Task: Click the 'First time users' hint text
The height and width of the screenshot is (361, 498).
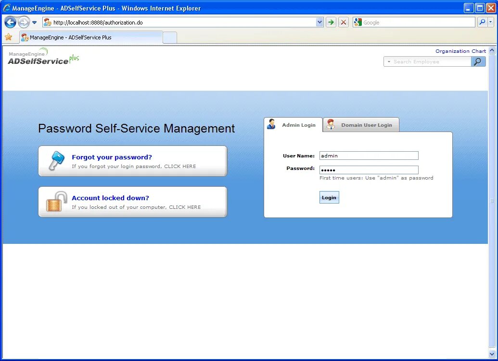Action: [x=376, y=178]
